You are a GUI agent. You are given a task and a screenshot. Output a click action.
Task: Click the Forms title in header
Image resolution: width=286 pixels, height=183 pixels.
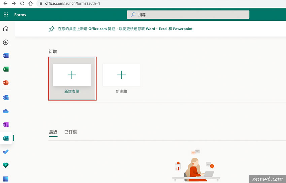20,15
